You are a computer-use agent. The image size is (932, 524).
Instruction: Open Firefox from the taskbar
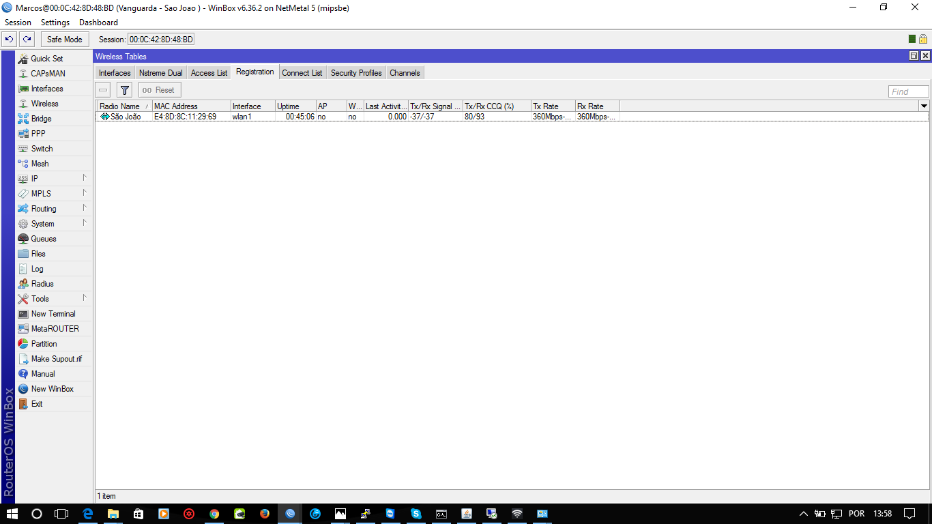click(x=264, y=514)
